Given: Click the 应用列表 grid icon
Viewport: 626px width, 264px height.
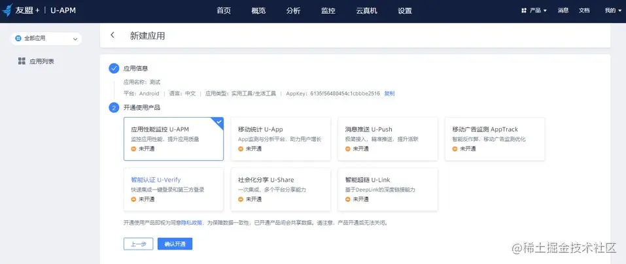Looking at the screenshot, I should (x=22, y=61).
